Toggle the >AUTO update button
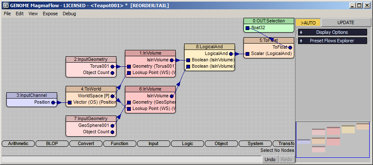 [308, 22]
